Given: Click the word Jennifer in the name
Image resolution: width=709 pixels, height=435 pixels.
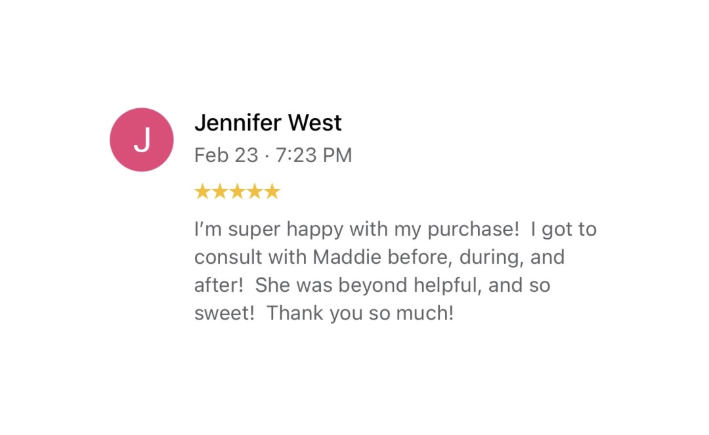Looking at the screenshot, I should [238, 123].
